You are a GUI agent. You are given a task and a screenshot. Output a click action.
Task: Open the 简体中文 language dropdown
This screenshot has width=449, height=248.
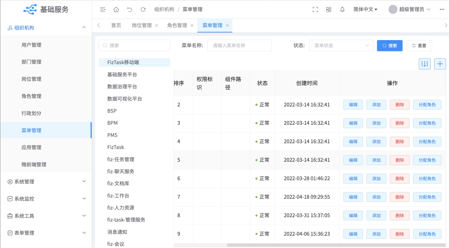click(x=365, y=9)
